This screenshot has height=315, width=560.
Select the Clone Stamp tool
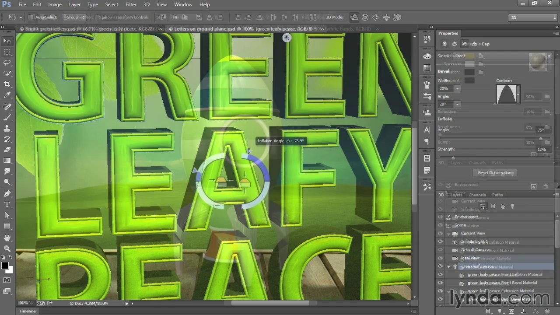tap(7, 129)
